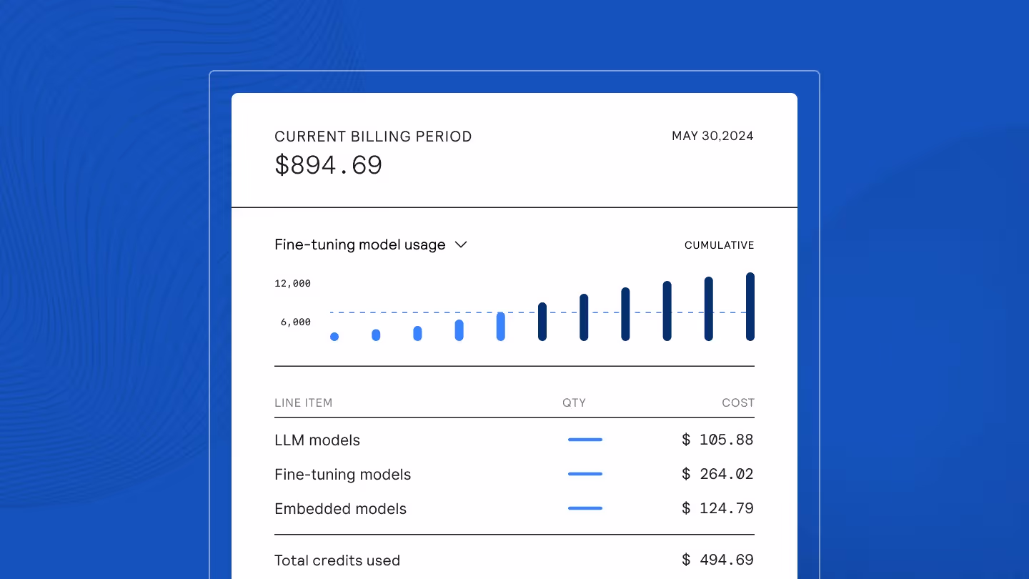Click the last light-blue bar reaching the dashed line
Viewport: 1029px width, 579px height.
coord(501,327)
